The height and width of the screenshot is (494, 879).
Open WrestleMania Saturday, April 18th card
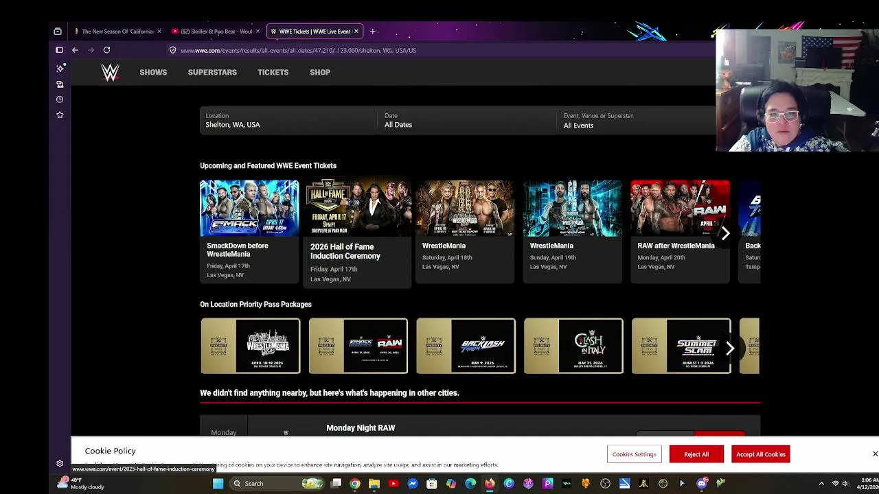click(465, 231)
